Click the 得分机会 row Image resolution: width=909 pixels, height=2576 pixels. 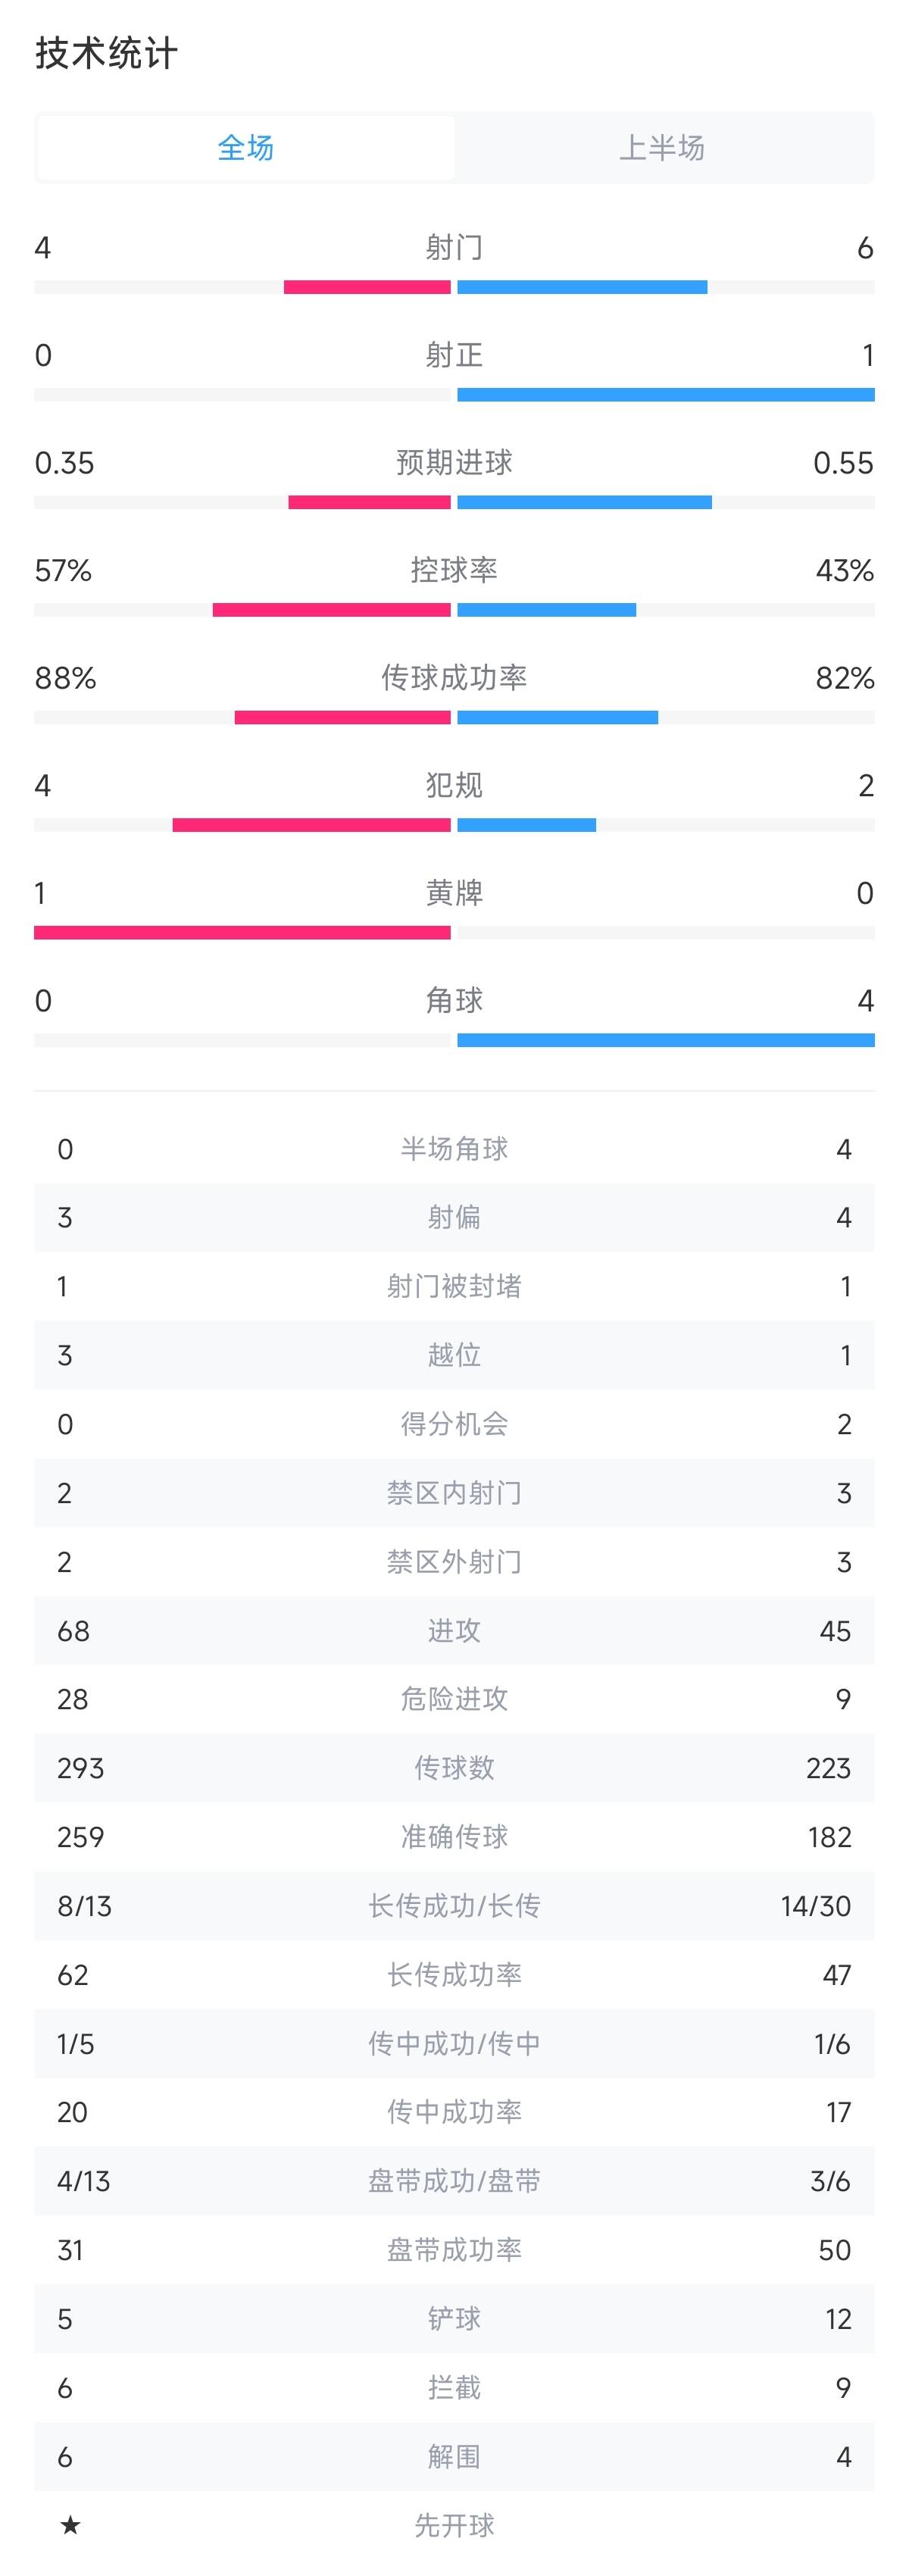[454, 1424]
